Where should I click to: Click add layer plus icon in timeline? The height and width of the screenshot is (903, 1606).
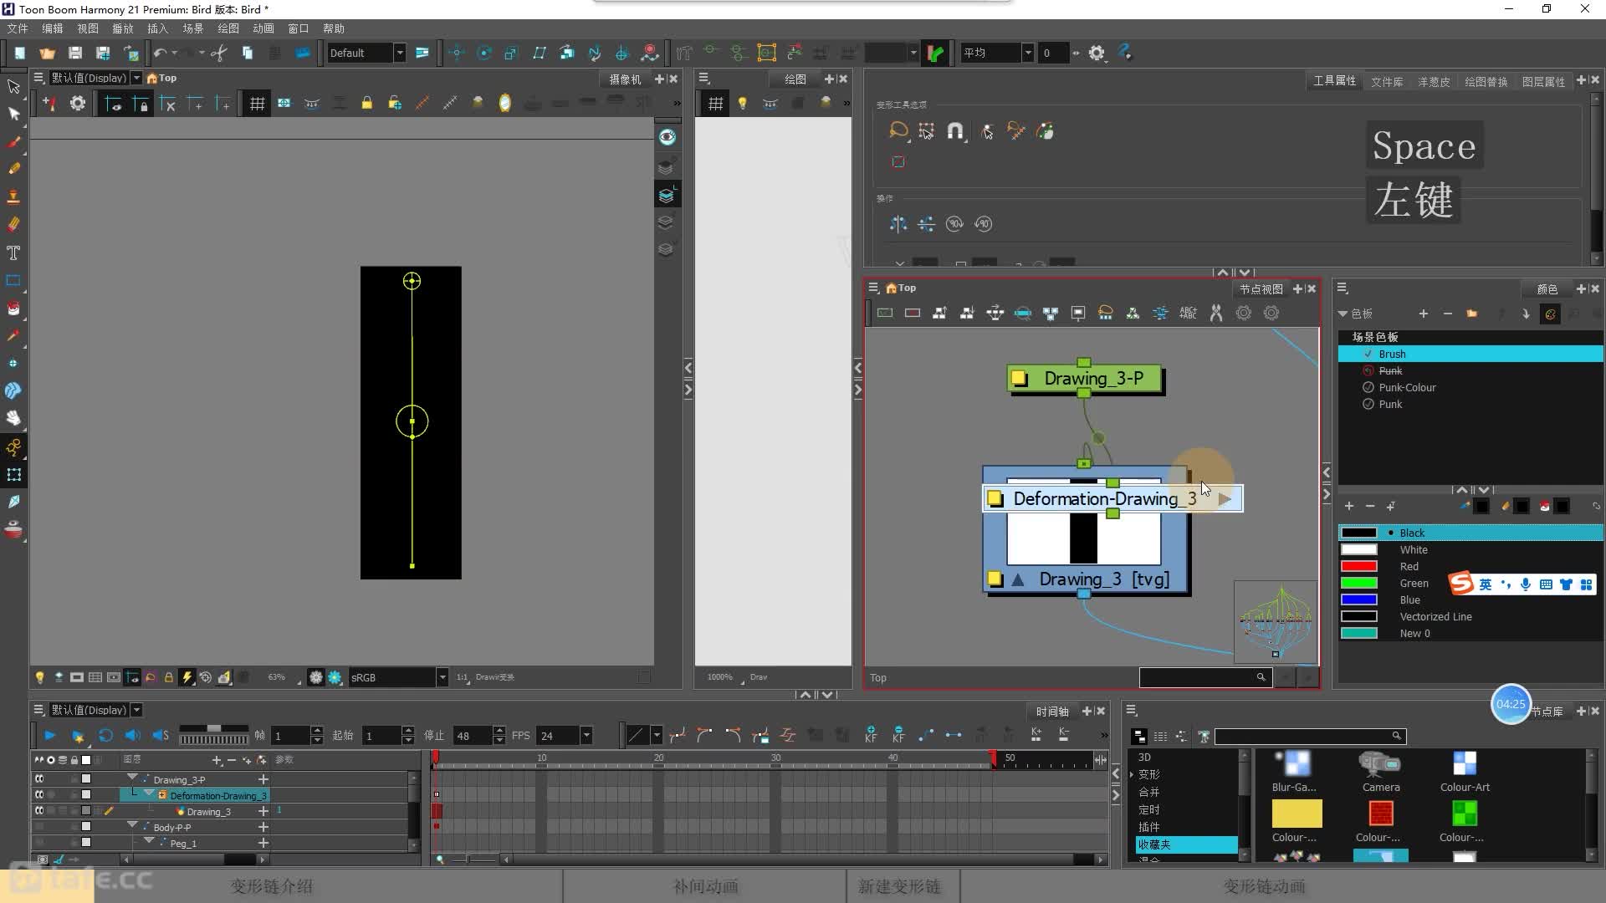[x=217, y=760]
